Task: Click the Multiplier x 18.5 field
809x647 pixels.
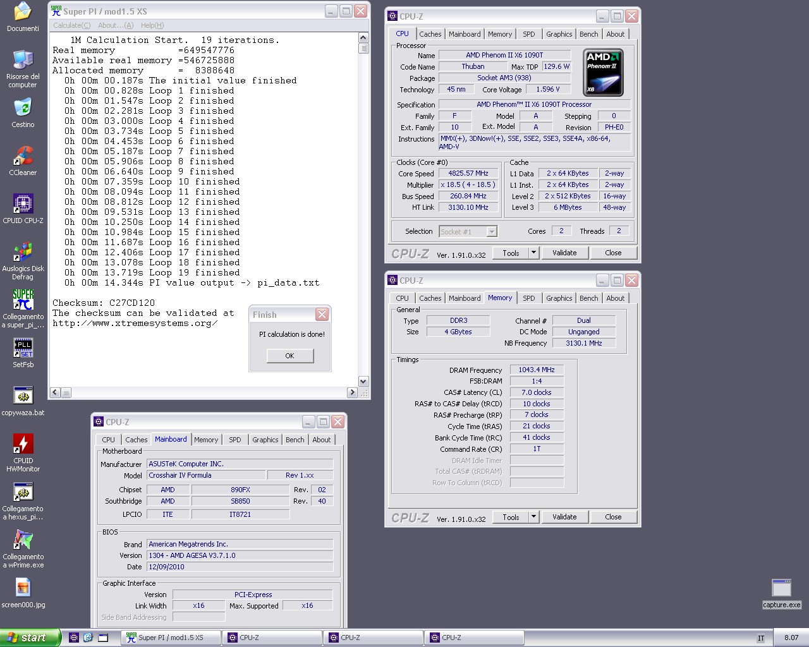Action: coord(468,184)
